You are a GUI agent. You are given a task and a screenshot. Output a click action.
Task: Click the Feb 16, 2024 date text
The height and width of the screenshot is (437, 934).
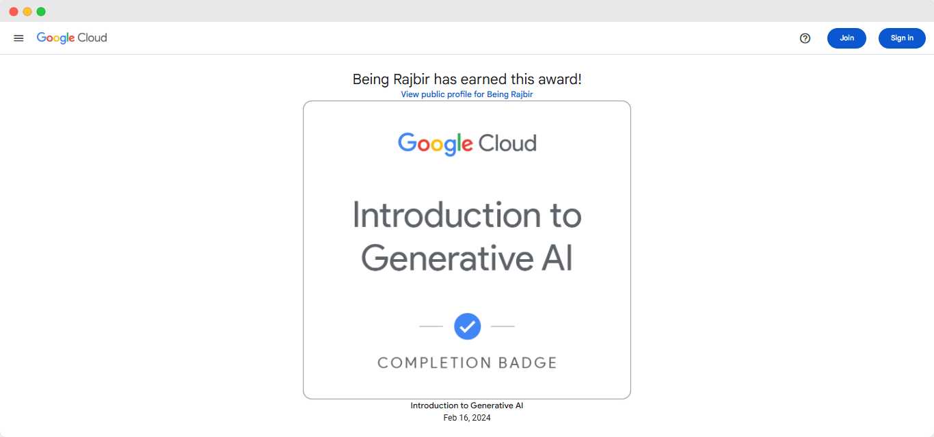coord(467,418)
